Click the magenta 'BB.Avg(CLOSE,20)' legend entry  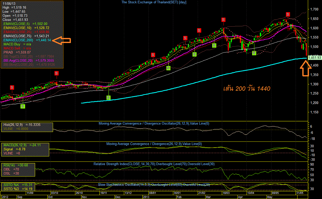click(29, 61)
